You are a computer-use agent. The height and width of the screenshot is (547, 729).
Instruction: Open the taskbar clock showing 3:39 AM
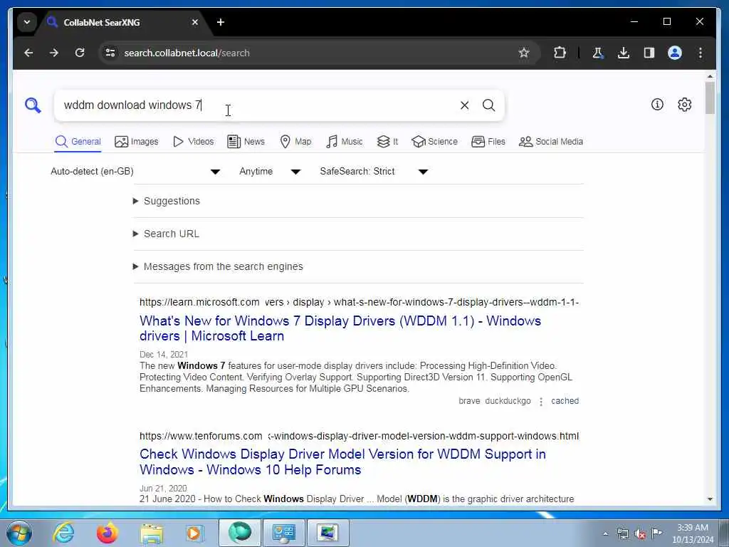pyautogui.click(x=693, y=533)
